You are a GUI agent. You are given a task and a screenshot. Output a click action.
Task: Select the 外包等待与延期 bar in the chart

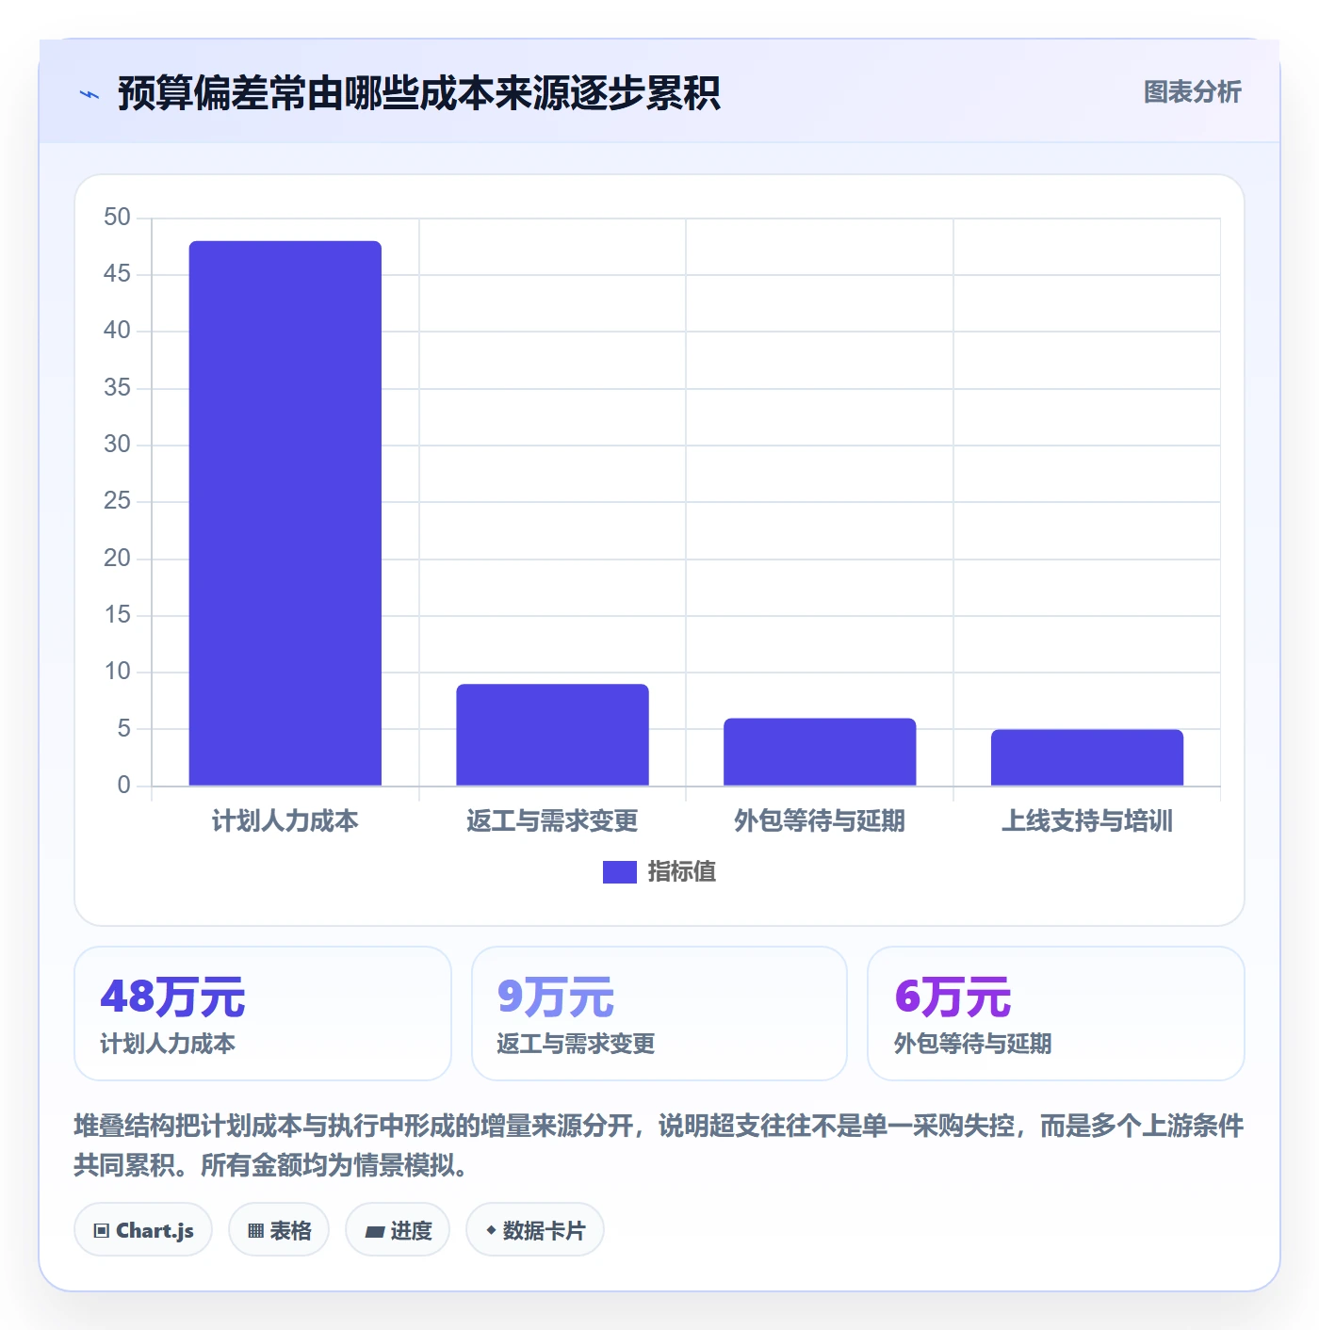tap(820, 752)
